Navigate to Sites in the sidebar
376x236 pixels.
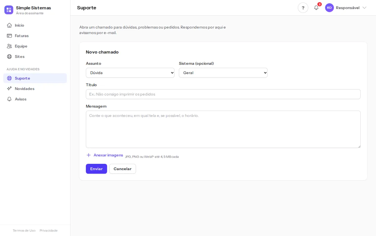click(35, 57)
